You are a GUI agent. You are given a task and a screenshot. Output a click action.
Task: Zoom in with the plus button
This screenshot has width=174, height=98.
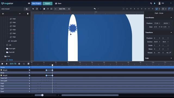69,9
